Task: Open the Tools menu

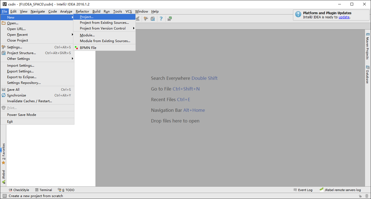Action: (x=118, y=11)
